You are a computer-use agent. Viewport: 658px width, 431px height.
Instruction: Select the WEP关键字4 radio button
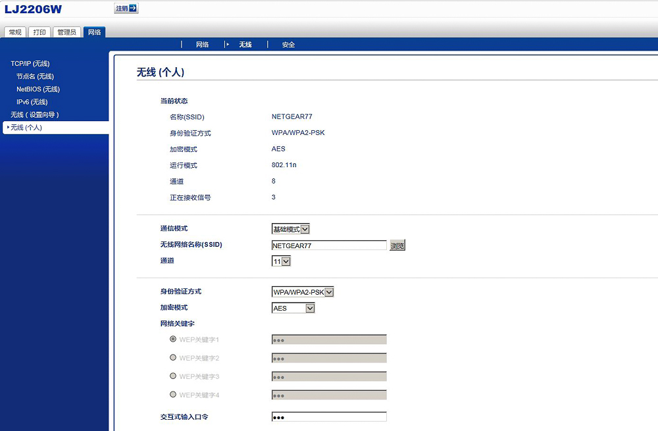pyautogui.click(x=172, y=394)
